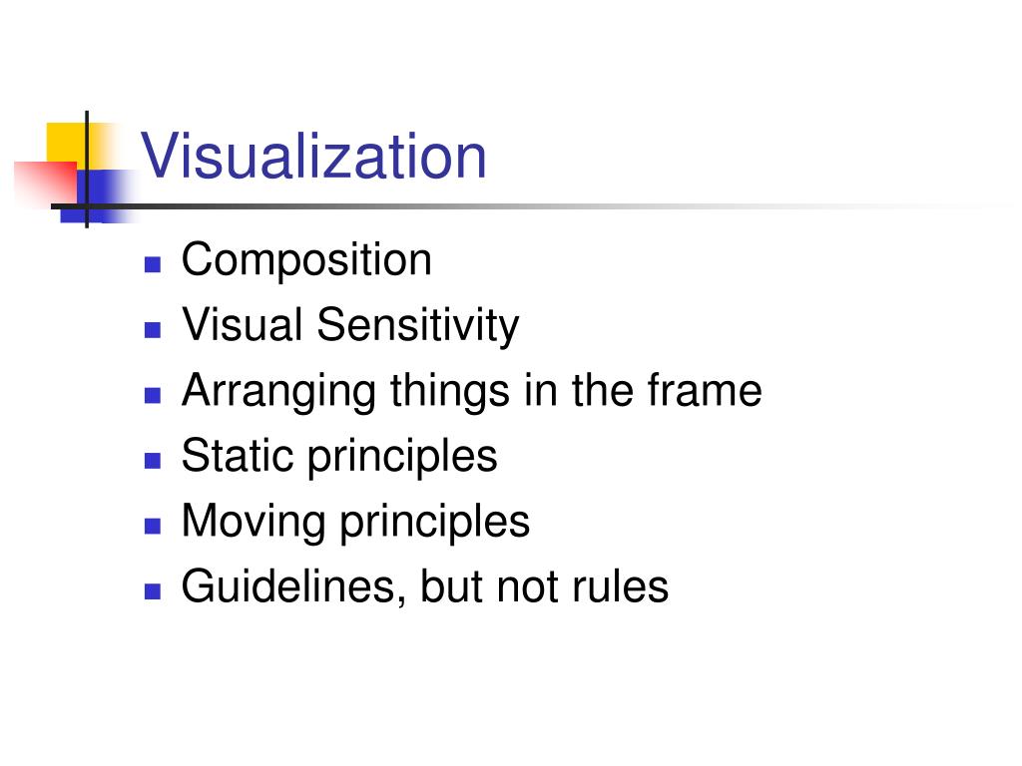The height and width of the screenshot is (766, 1022).
Task: Click the bullet marker beside Guidelines
Action: click(153, 590)
